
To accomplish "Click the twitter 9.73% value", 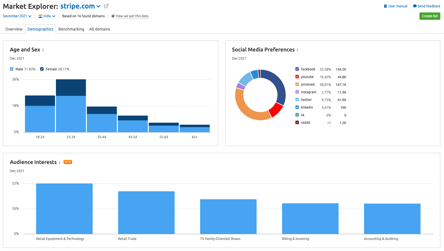I will pos(326,100).
